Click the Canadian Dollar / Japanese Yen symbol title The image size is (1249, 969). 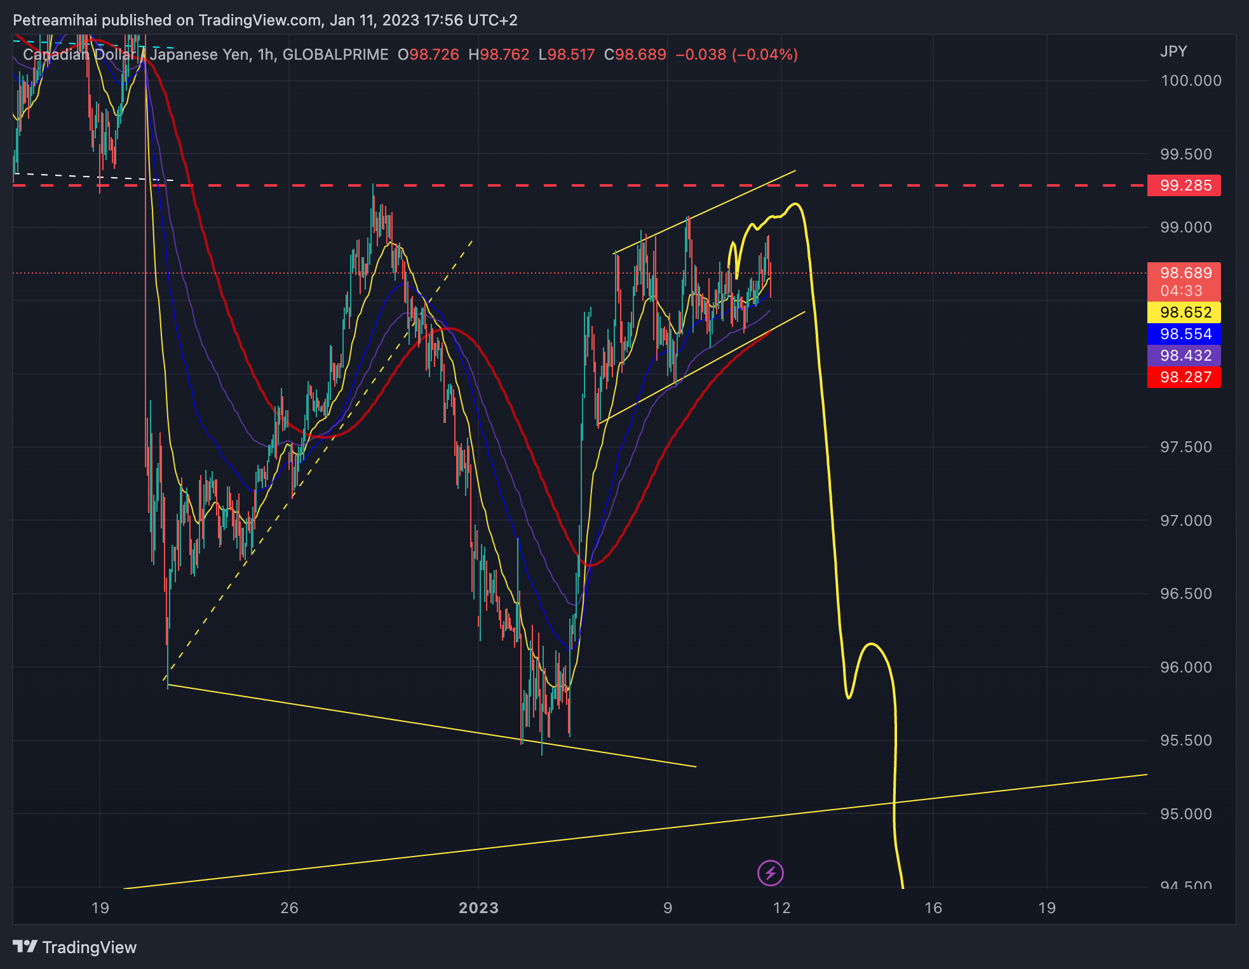pyautogui.click(x=137, y=55)
